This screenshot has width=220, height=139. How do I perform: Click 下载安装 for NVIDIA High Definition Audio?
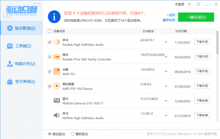[202, 115]
